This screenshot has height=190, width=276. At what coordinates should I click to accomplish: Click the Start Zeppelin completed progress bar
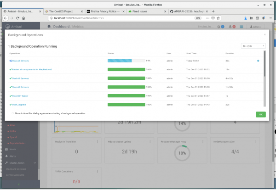point(126,105)
